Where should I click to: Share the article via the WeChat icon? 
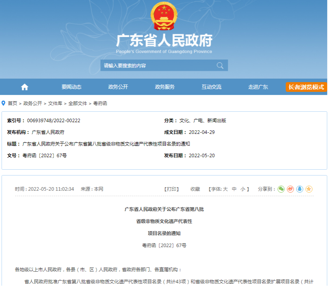281,189
